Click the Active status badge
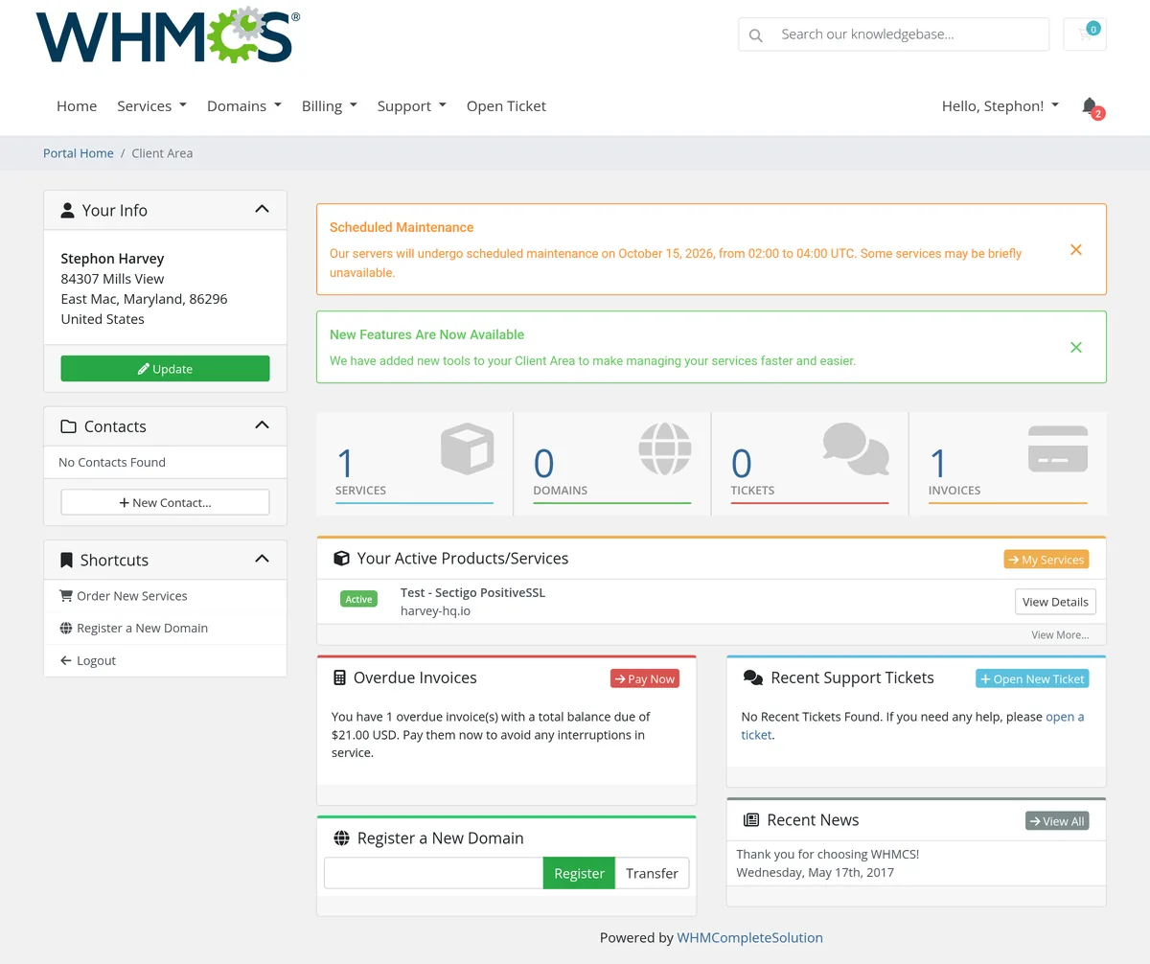The width and height of the screenshot is (1150, 964). tap(358, 599)
